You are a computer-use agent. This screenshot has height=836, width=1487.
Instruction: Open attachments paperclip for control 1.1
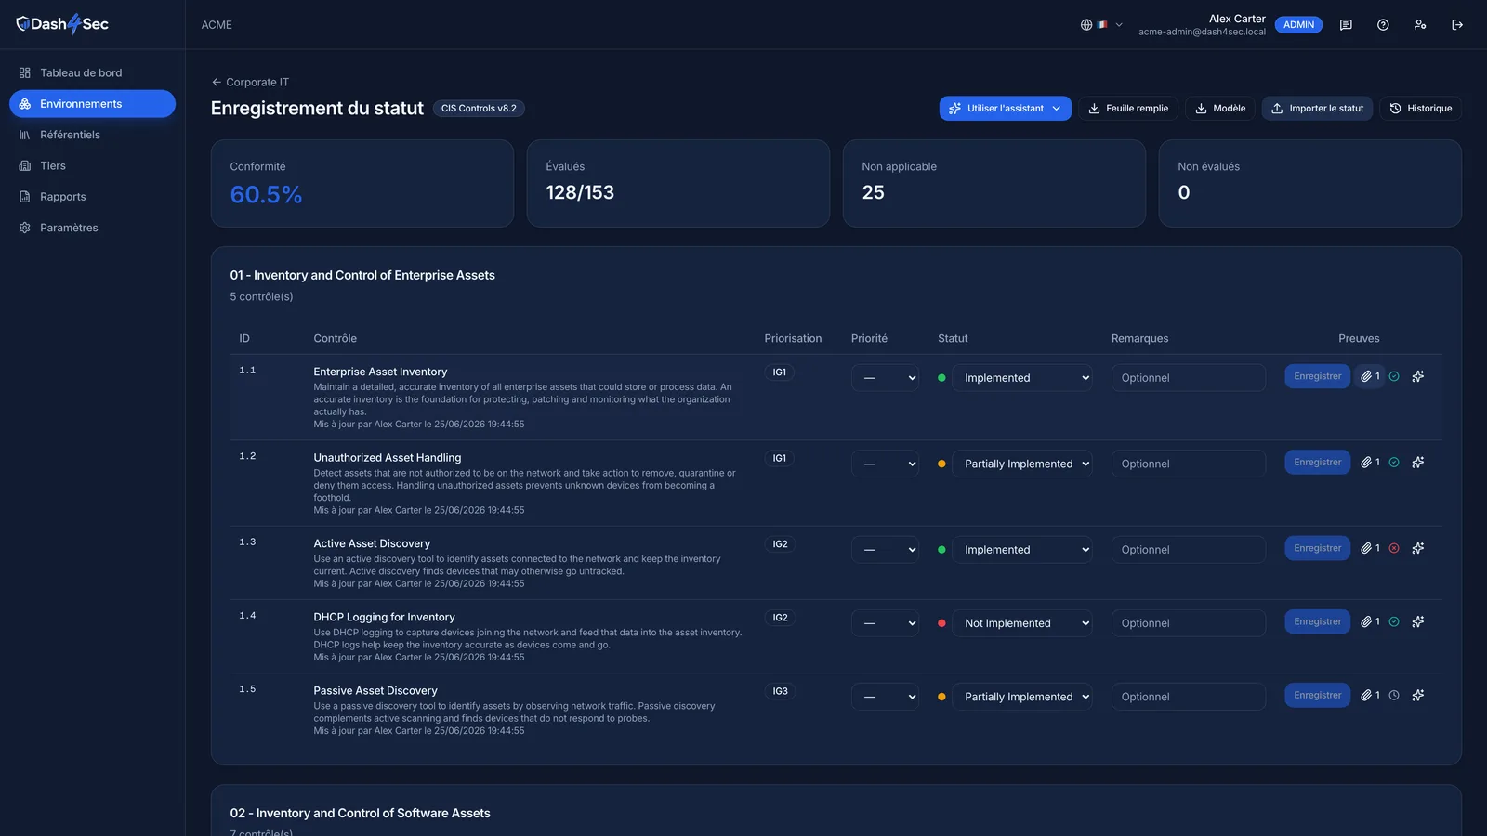[x=1370, y=376]
